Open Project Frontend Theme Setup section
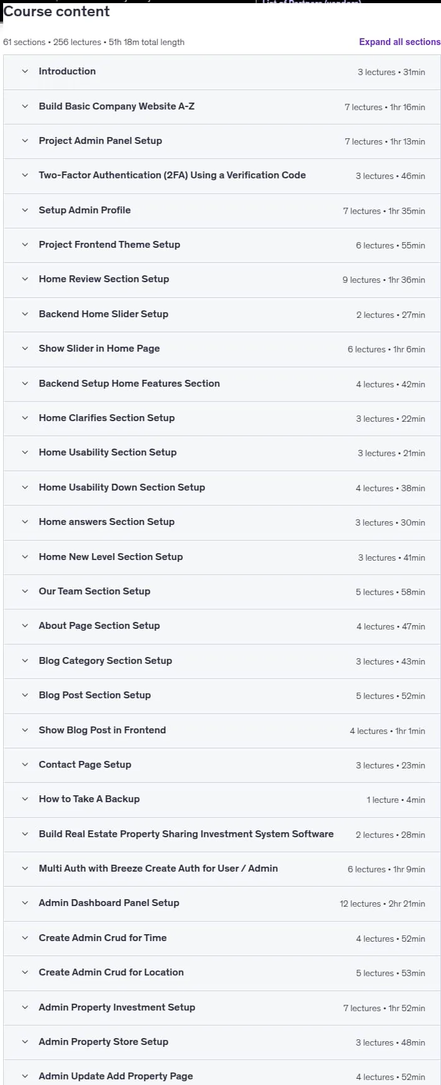 [222, 245]
